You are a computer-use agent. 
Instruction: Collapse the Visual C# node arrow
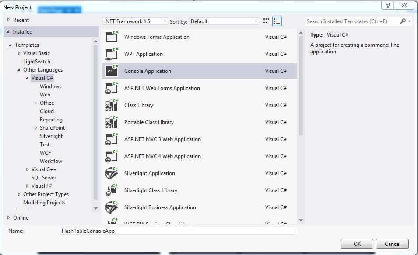click(27, 78)
